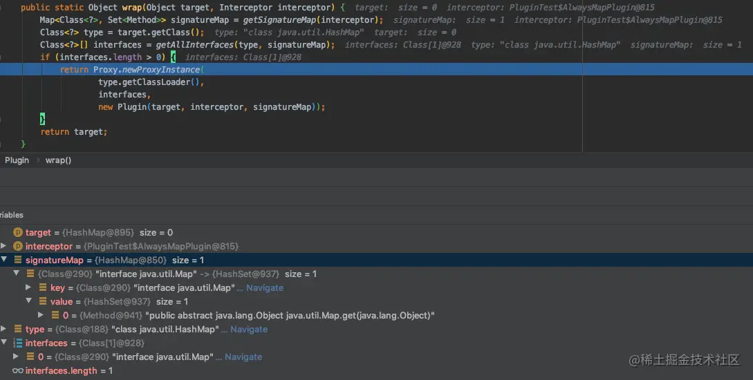Screen dimensions: 753x380
Task: Collapse the Class@290 map entry node
Action: click(x=17, y=274)
